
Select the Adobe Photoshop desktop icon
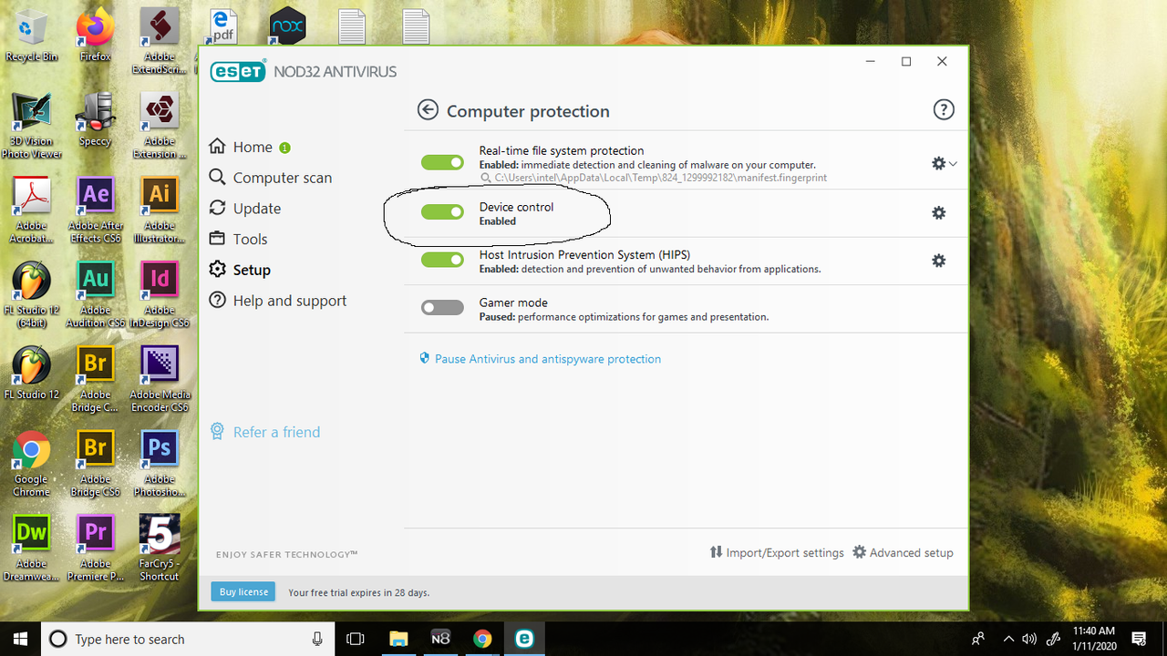tap(160, 465)
